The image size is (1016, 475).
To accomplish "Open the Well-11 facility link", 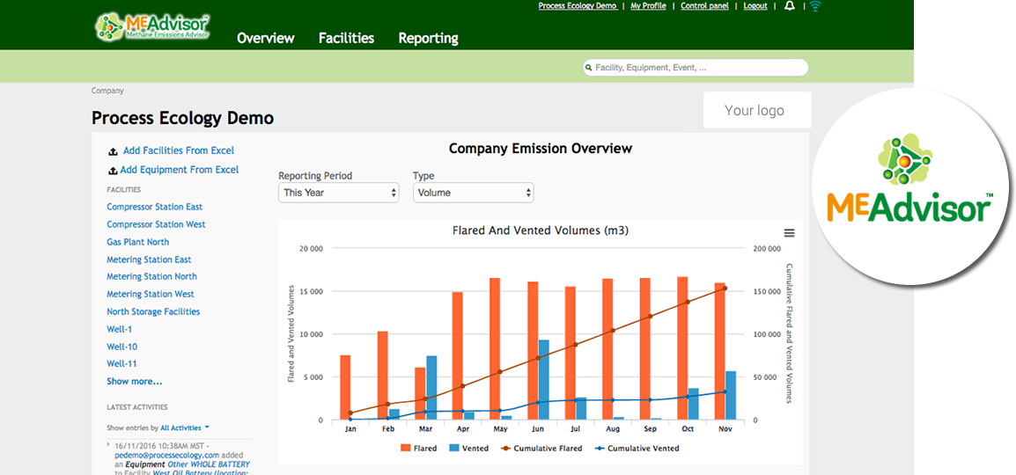I will (121, 363).
